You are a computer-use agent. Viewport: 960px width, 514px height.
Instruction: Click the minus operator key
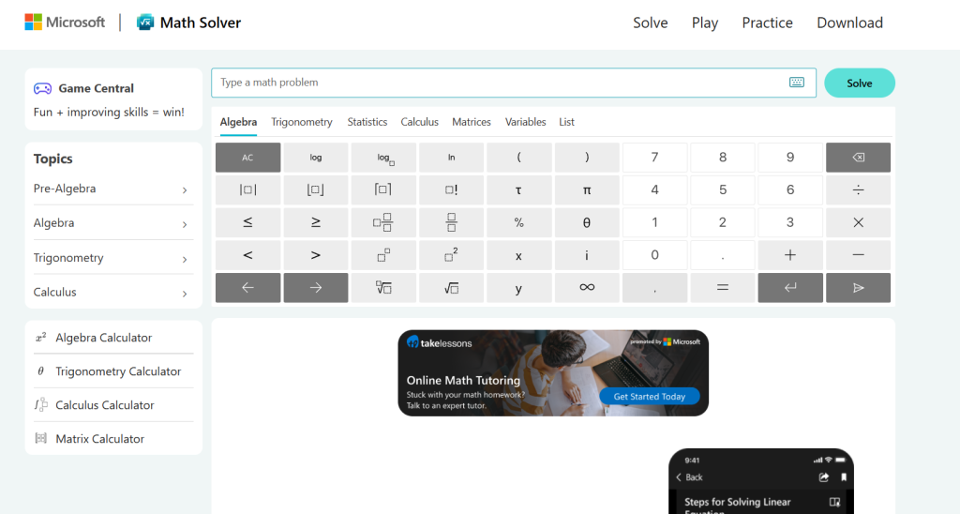[x=859, y=255]
